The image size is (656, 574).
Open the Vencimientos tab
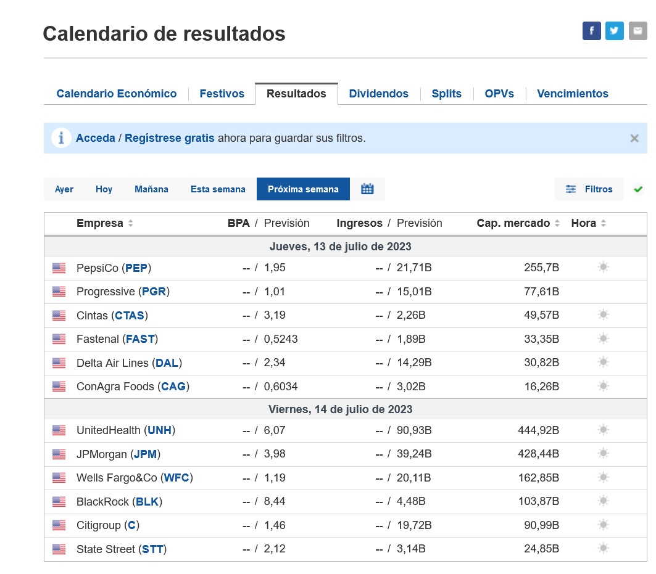point(572,94)
